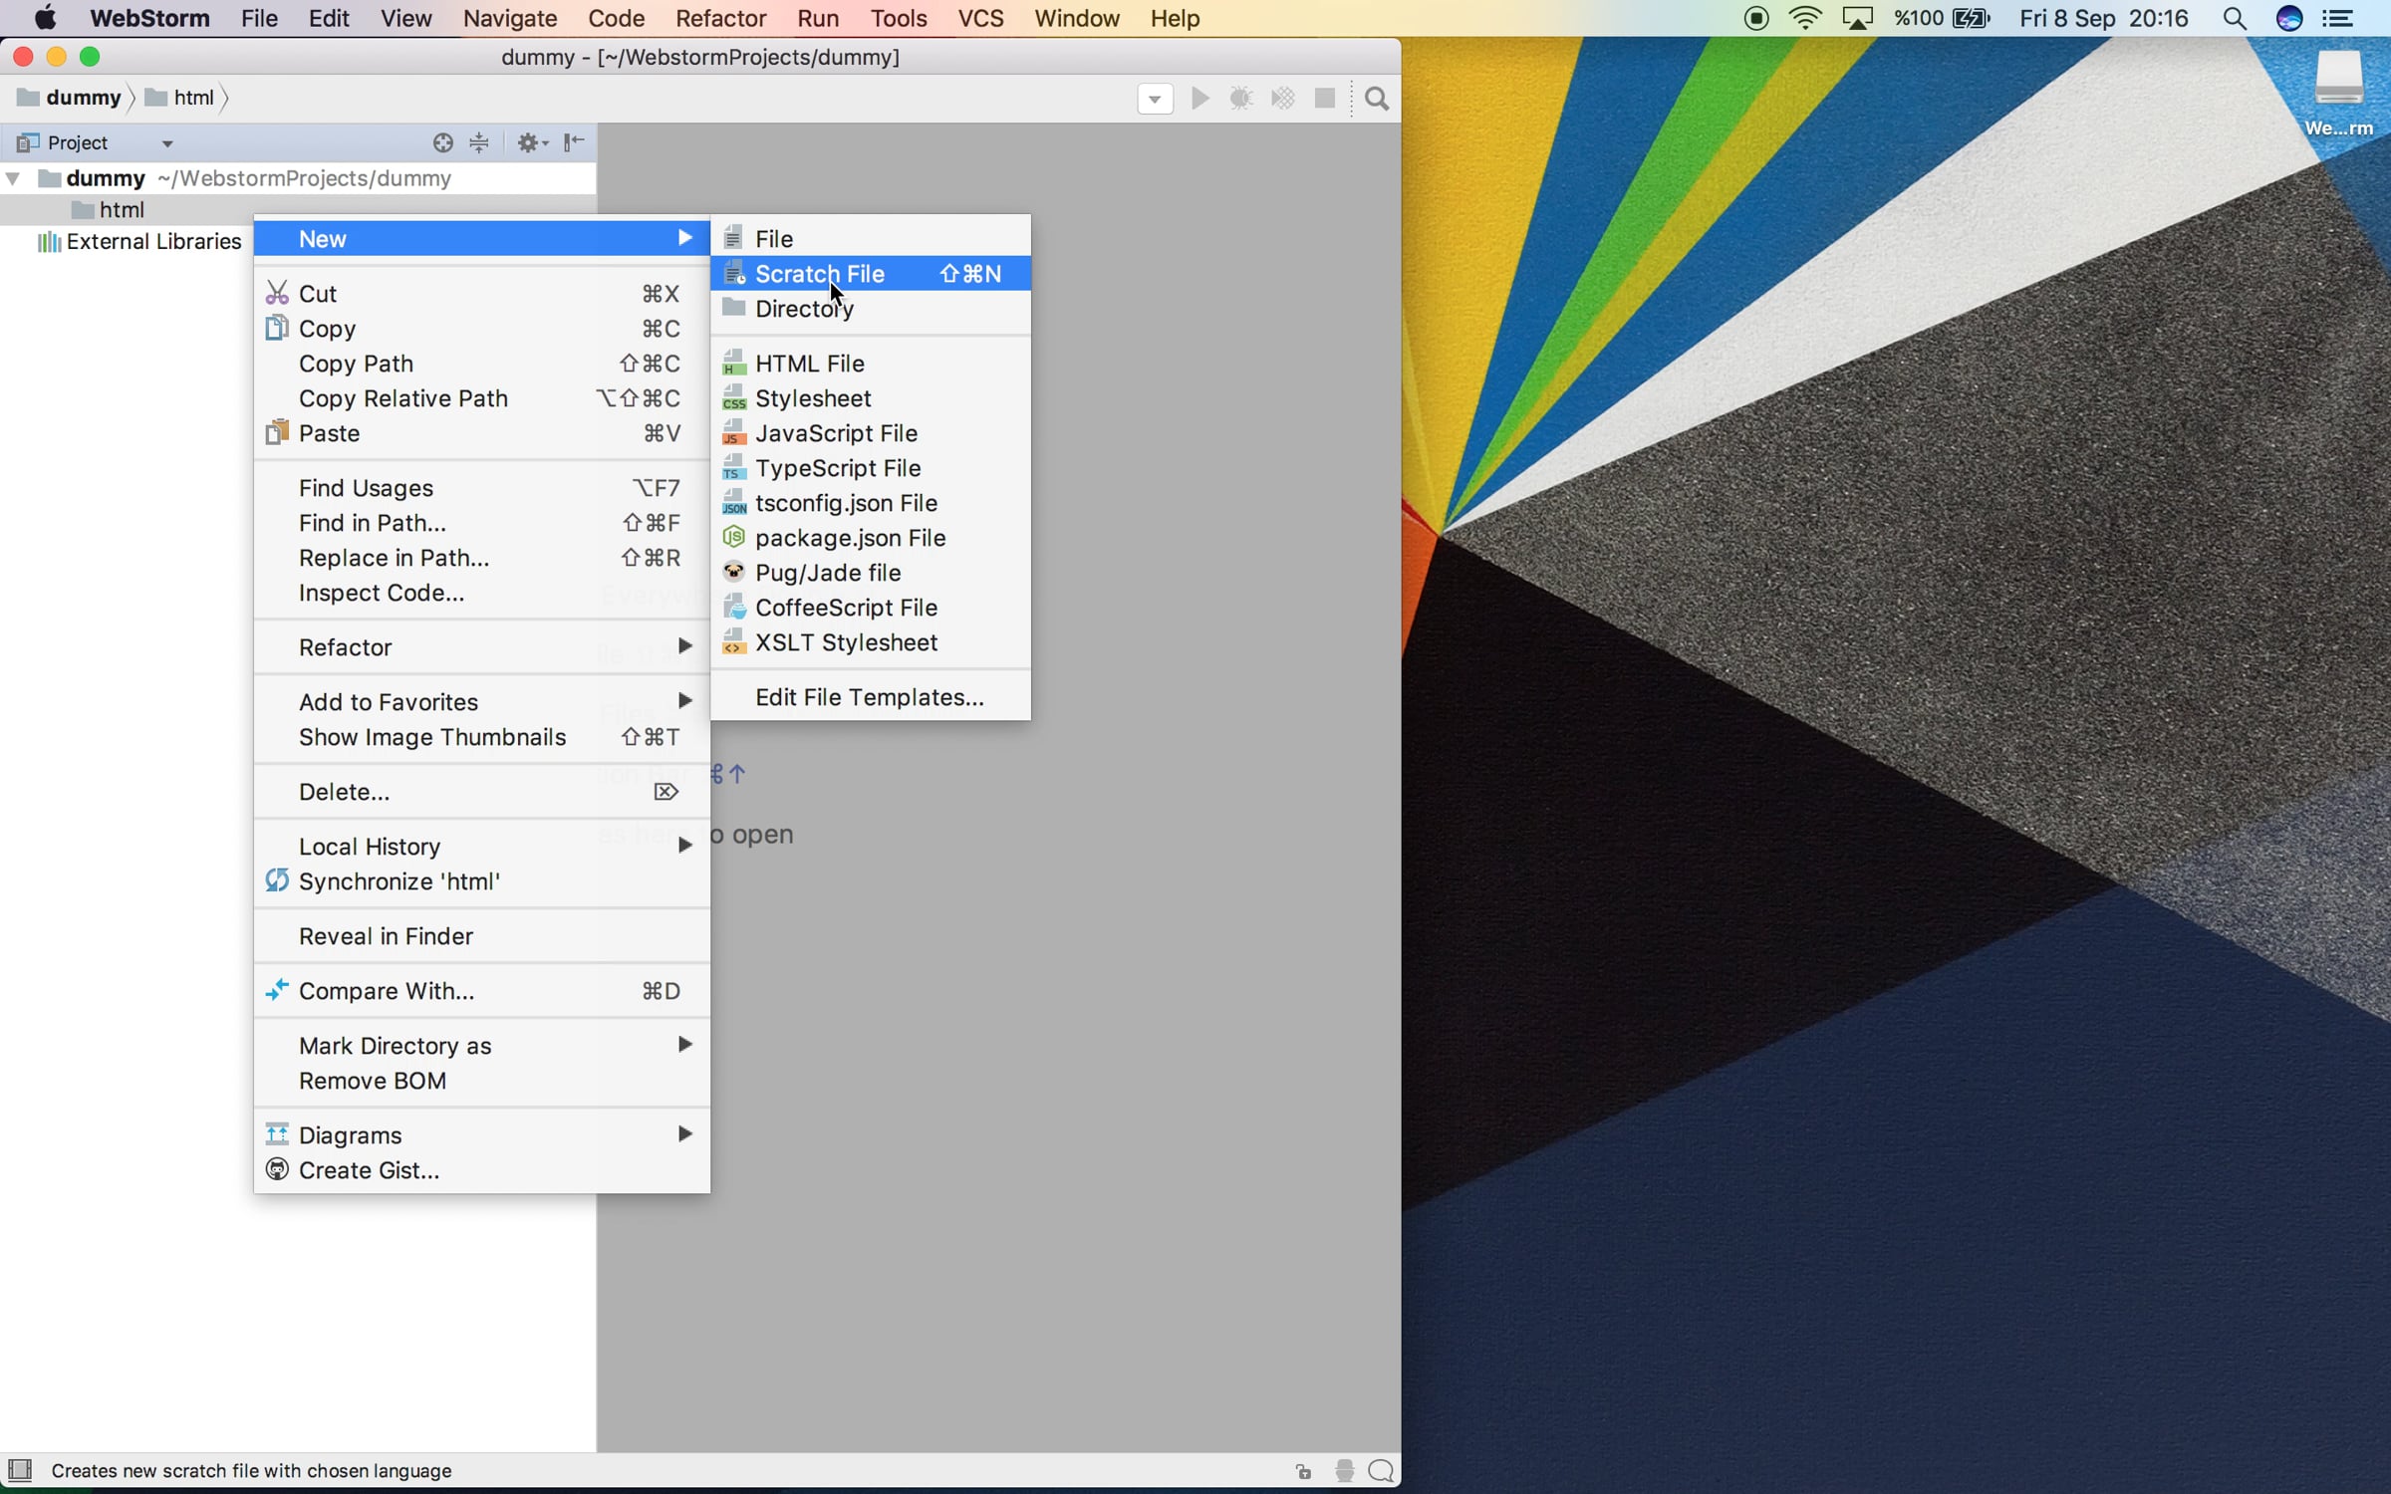The width and height of the screenshot is (2391, 1494).
Task: Open Project panel settings gear
Action: click(x=532, y=142)
